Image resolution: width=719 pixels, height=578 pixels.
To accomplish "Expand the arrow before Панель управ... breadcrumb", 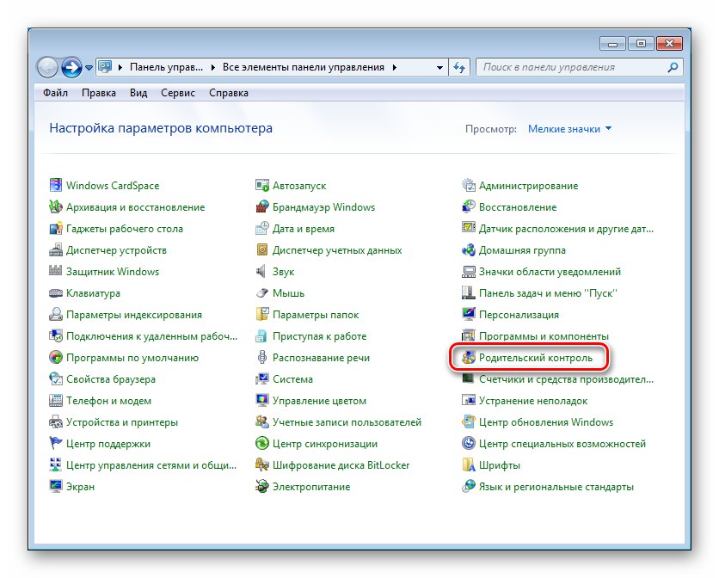I will pos(120,67).
